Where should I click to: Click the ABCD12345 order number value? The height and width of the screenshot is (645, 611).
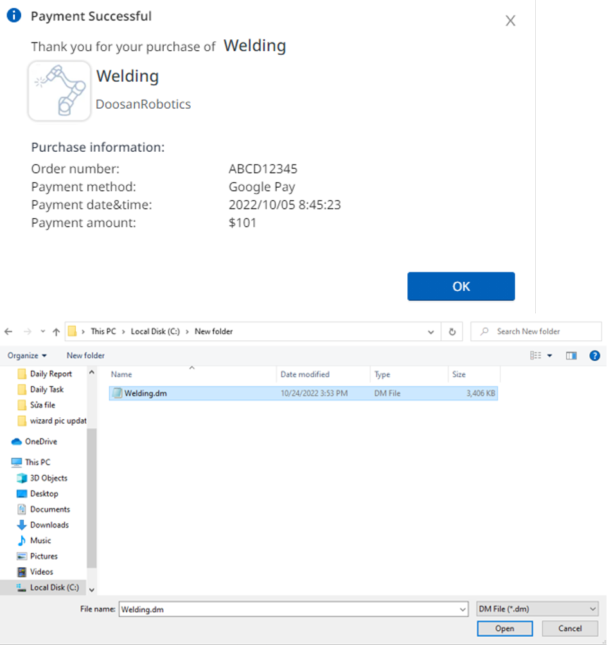(x=263, y=169)
